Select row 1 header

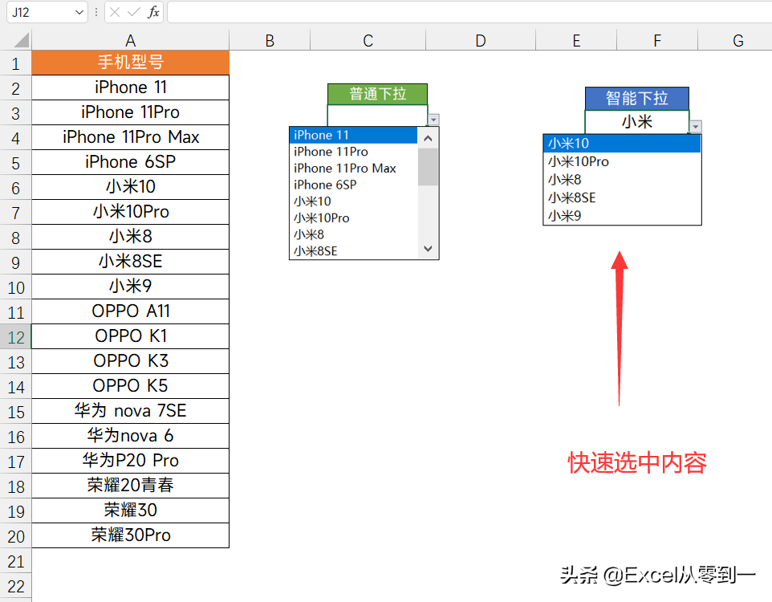[x=16, y=63]
